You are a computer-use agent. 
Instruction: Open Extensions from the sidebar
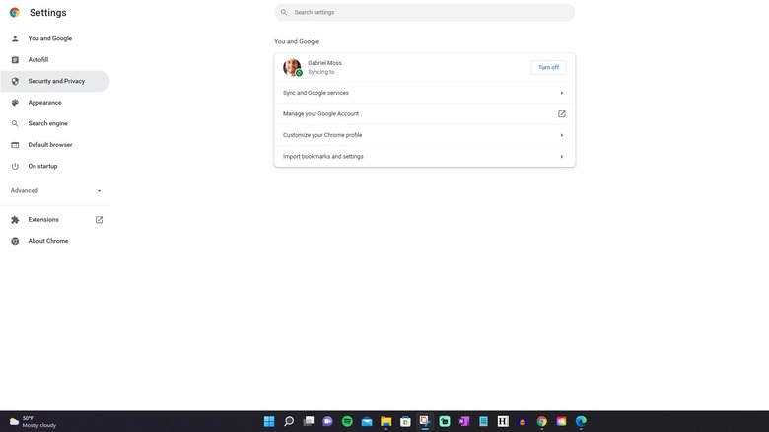click(43, 219)
